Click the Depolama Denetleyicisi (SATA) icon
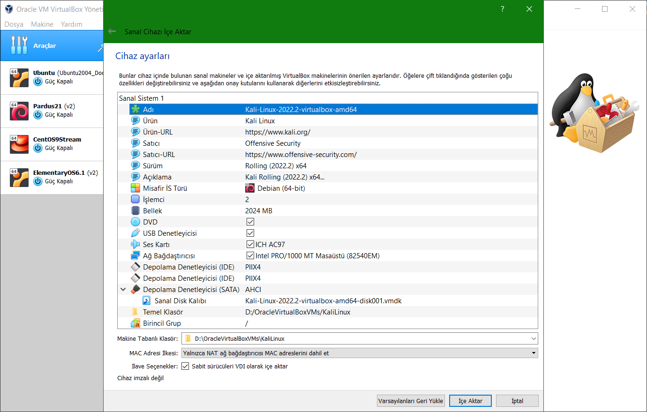This screenshot has width=647, height=412. click(x=135, y=289)
